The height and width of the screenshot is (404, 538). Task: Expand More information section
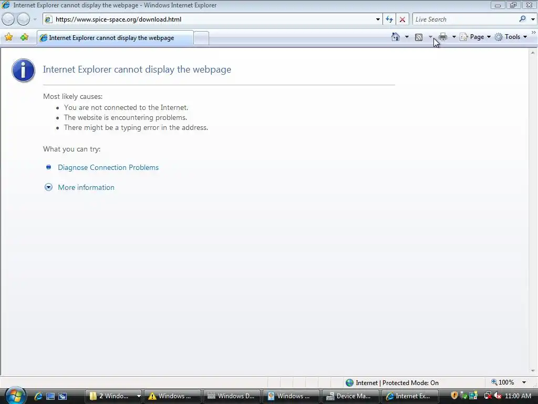pyautogui.click(x=48, y=187)
